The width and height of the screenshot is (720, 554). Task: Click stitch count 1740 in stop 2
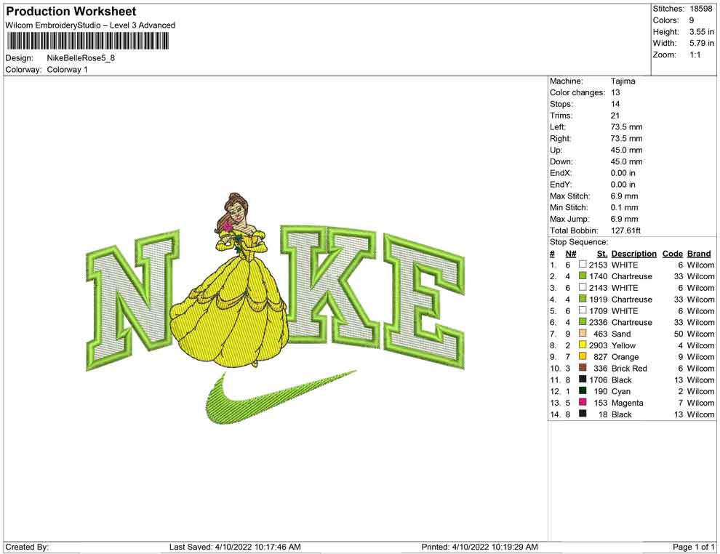(x=599, y=276)
